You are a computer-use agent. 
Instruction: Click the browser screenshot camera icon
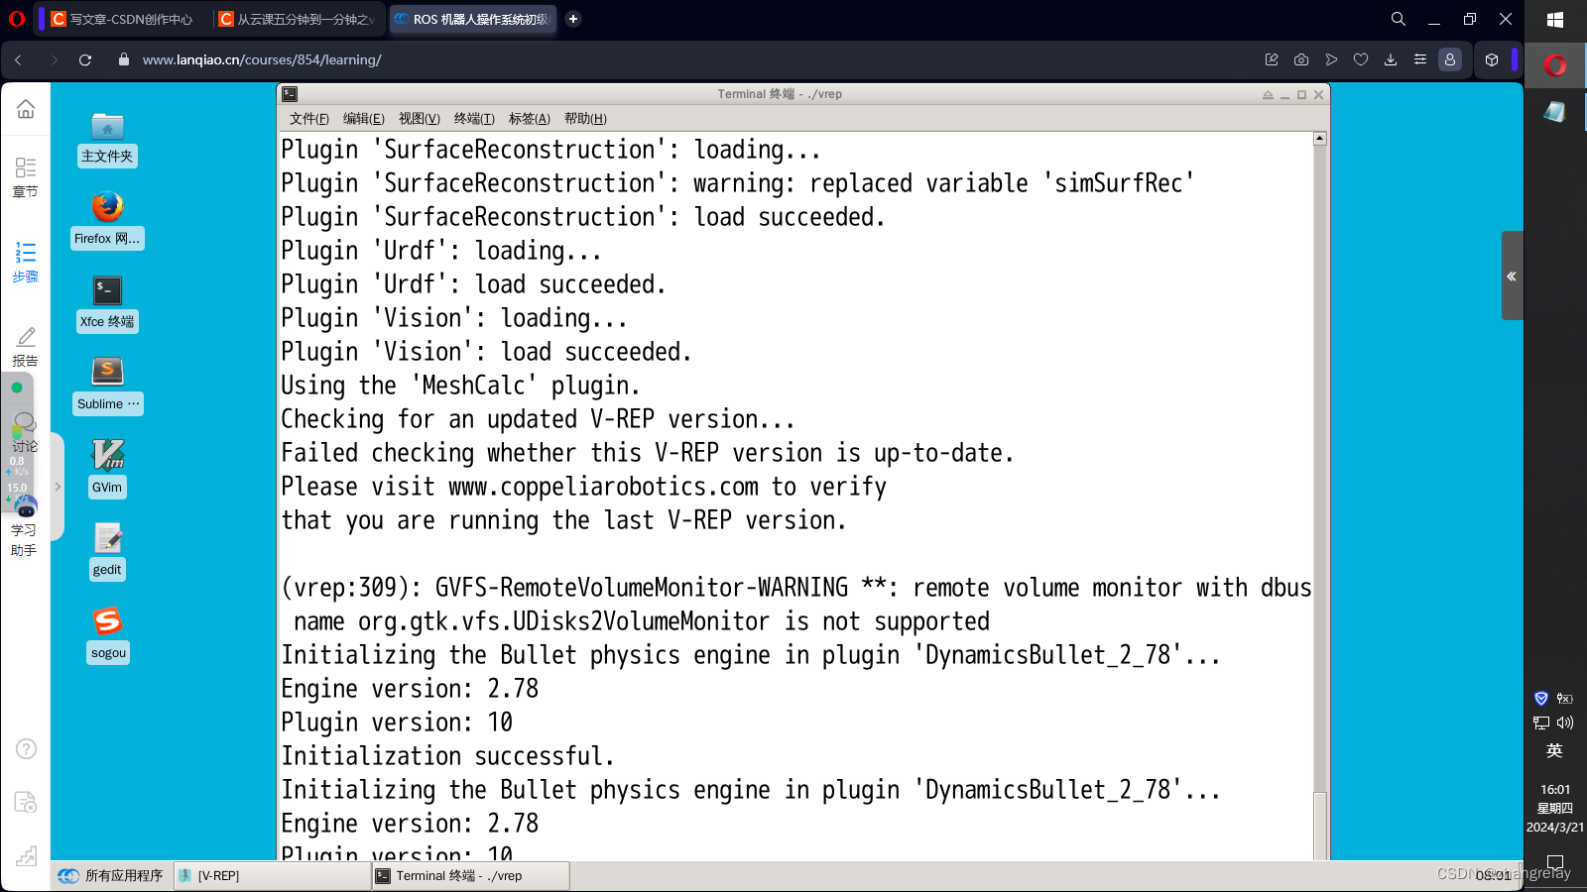pyautogui.click(x=1300, y=59)
